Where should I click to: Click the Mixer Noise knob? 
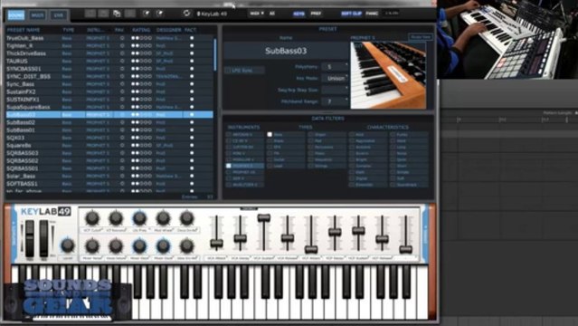[x=92, y=246]
